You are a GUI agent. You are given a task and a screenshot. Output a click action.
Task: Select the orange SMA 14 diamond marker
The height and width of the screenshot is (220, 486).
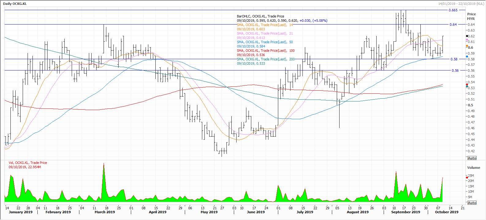tap(467, 46)
